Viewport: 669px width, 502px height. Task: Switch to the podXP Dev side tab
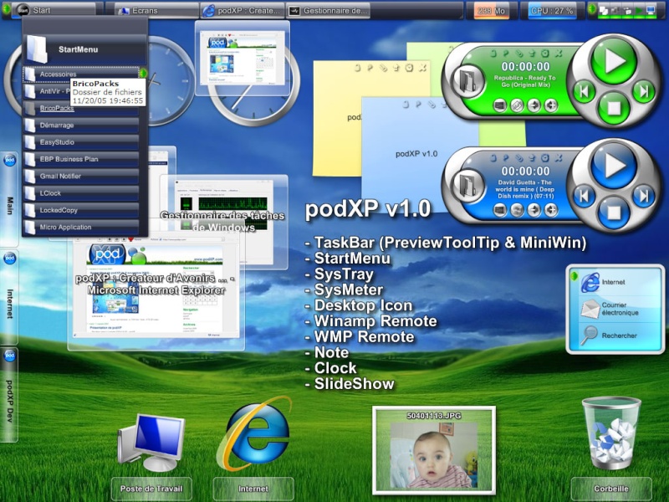pyautogui.click(x=9, y=395)
